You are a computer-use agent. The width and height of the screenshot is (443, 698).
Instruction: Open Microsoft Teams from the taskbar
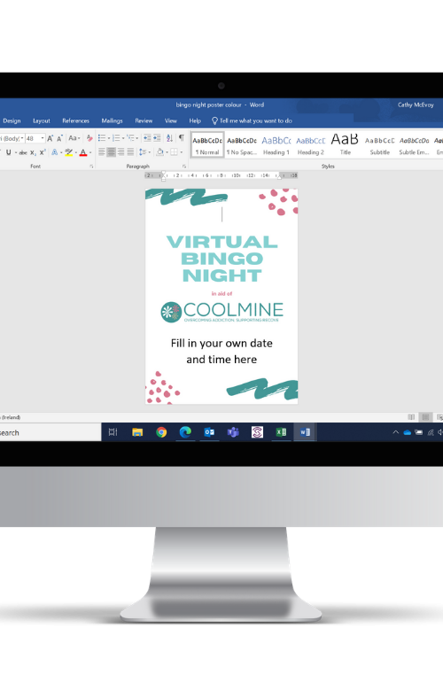[233, 431]
